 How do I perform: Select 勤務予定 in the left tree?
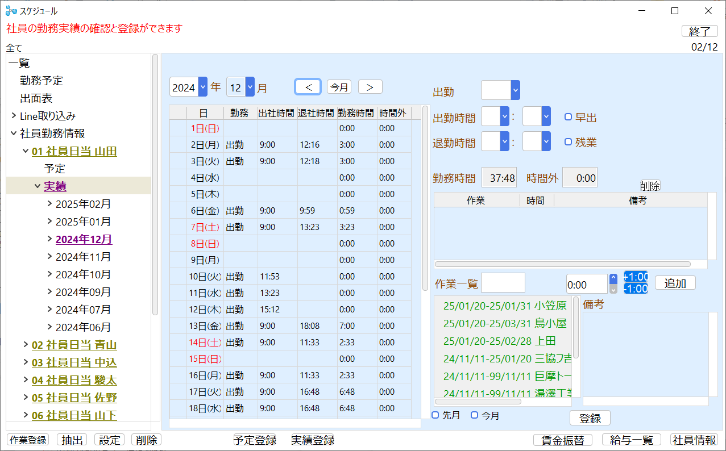point(42,81)
